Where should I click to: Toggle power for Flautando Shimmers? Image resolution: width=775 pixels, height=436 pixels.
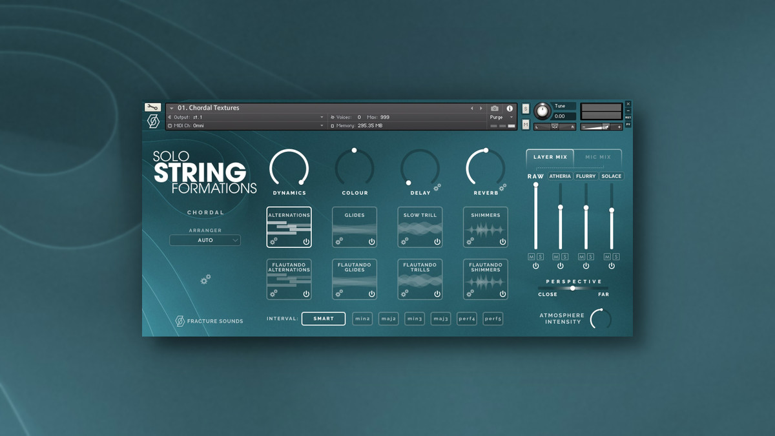pos(502,294)
